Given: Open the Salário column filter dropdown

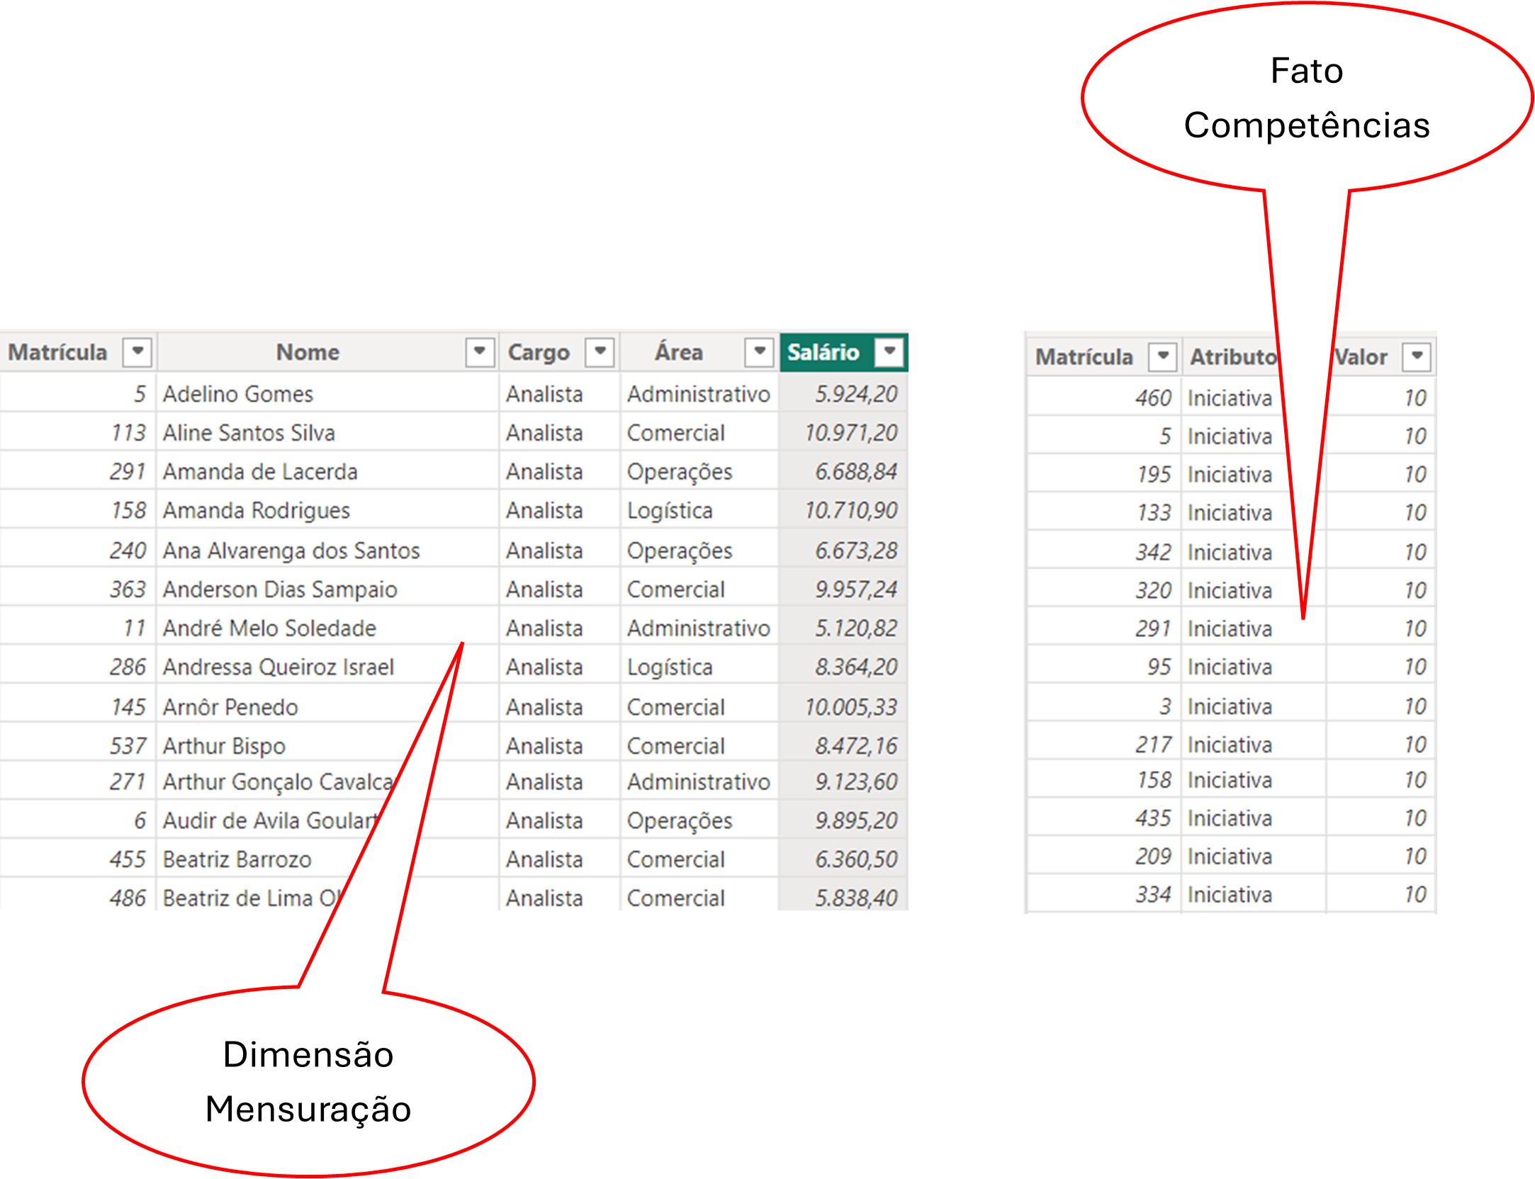Looking at the screenshot, I should (x=889, y=351).
